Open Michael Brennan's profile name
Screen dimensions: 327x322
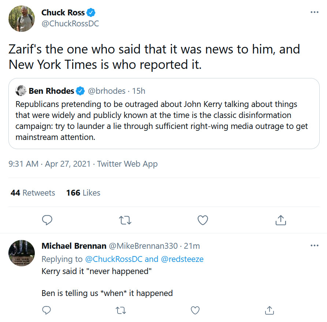pyautogui.click(x=74, y=246)
